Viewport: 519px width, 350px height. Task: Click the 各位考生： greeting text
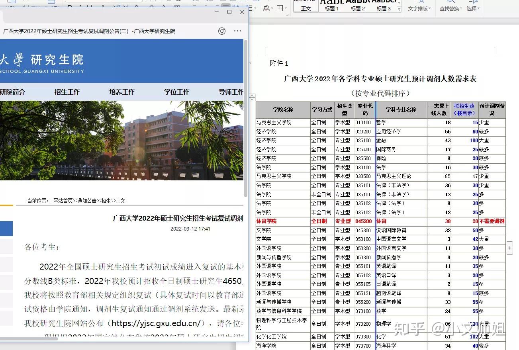point(42,247)
